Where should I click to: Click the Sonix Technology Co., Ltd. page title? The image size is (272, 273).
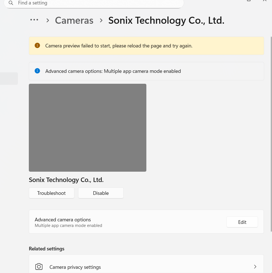click(166, 20)
